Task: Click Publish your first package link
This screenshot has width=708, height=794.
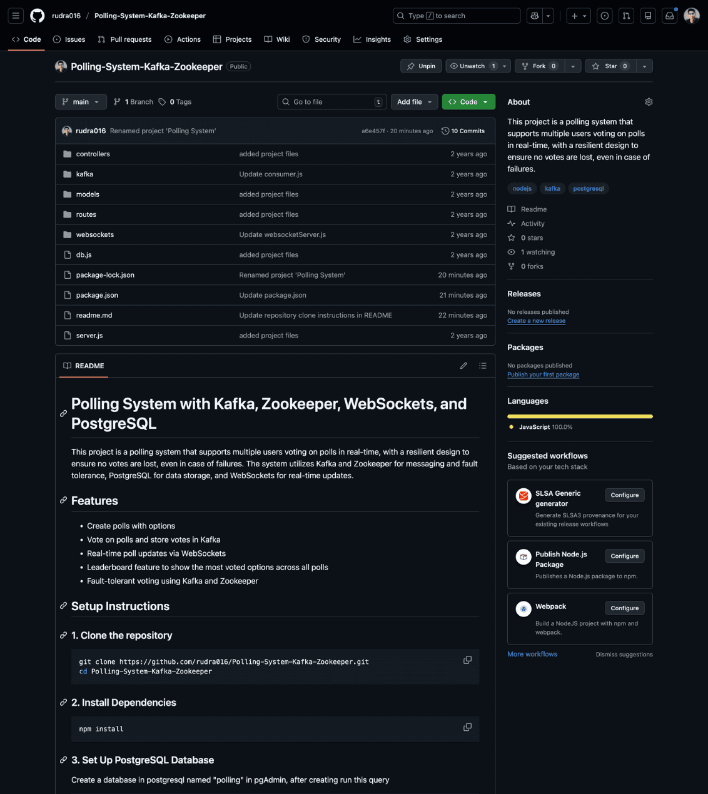Action: (x=543, y=374)
